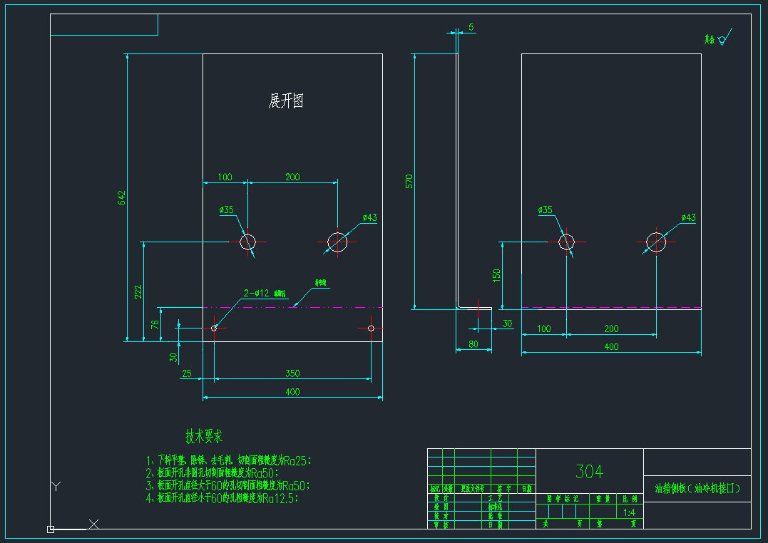
Task: Select technical note 1 ending with Ra25
Action: (229, 460)
